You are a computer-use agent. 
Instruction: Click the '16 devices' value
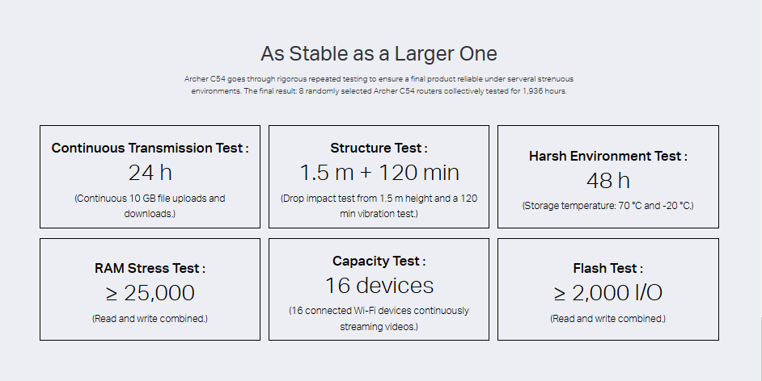pos(379,286)
